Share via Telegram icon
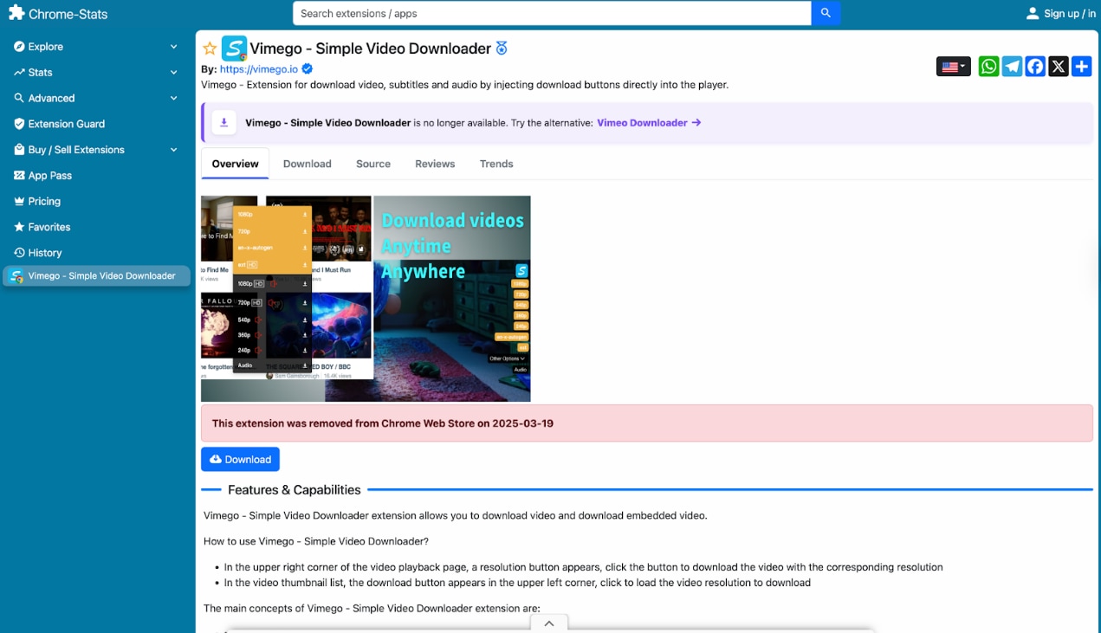 (1011, 66)
